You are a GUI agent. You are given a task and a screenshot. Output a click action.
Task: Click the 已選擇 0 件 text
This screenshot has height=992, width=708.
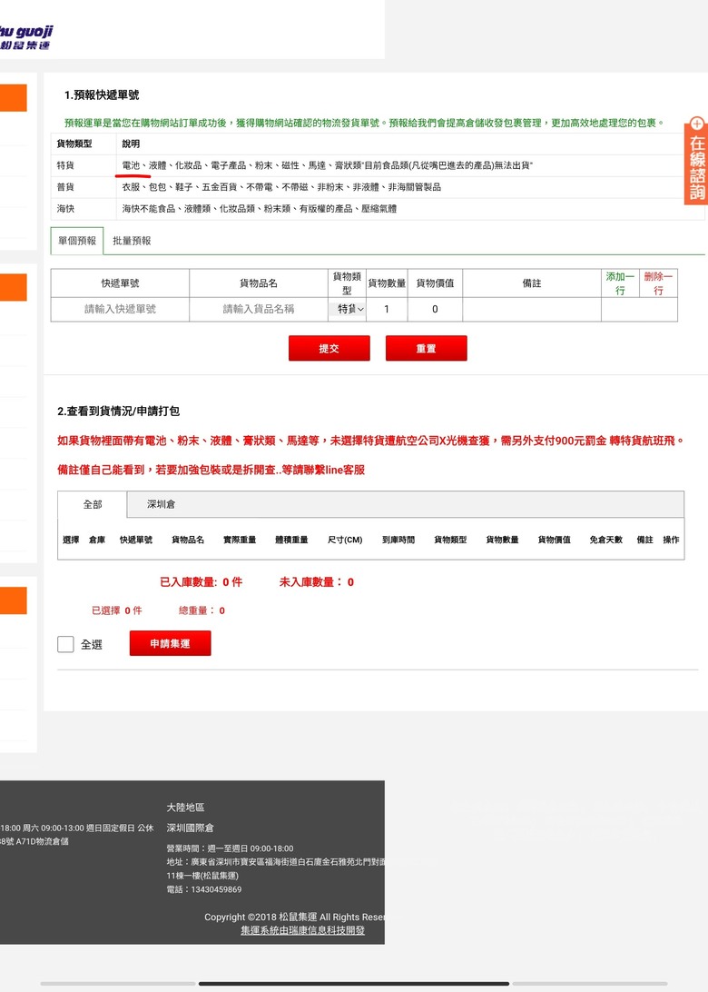pyautogui.click(x=117, y=610)
